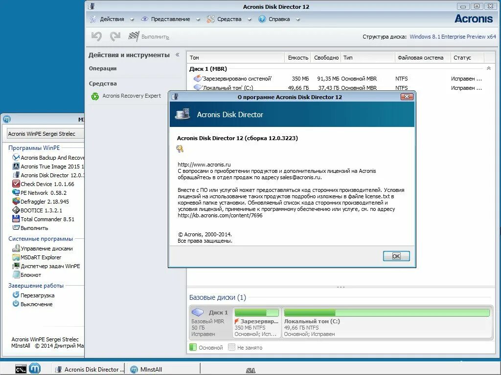
Task: Sort by the Емкость column header
Action: click(297, 58)
